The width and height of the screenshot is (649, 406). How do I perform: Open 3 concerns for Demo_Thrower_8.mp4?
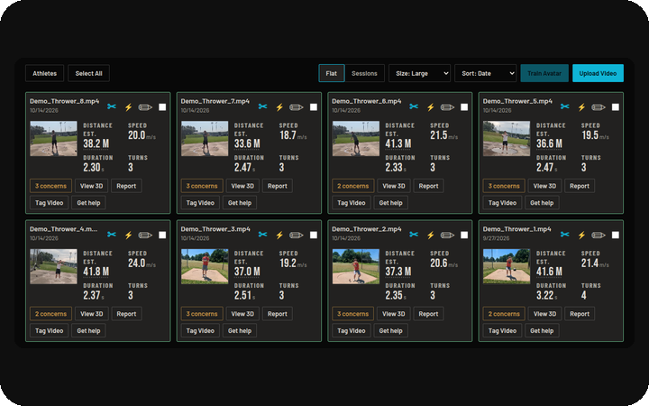[50, 186]
